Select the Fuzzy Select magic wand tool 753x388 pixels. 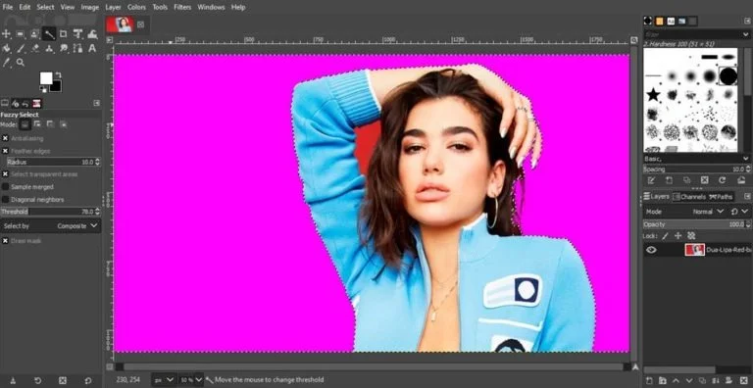pyautogui.click(x=49, y=34)
